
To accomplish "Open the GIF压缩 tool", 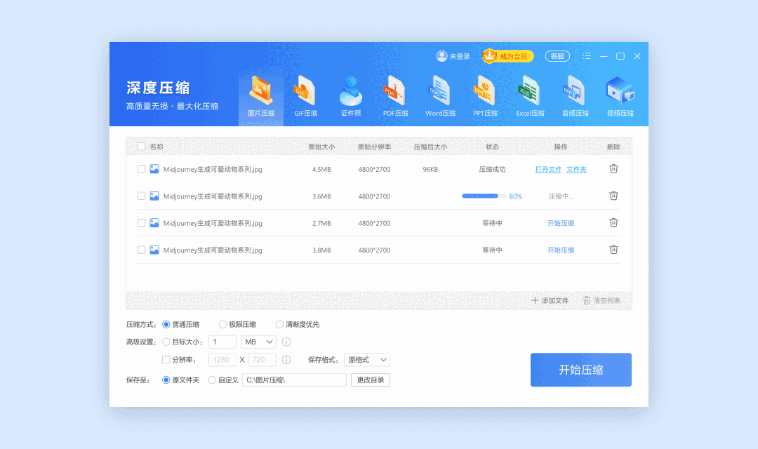I will pyautogui.click(x=305, y=95).
